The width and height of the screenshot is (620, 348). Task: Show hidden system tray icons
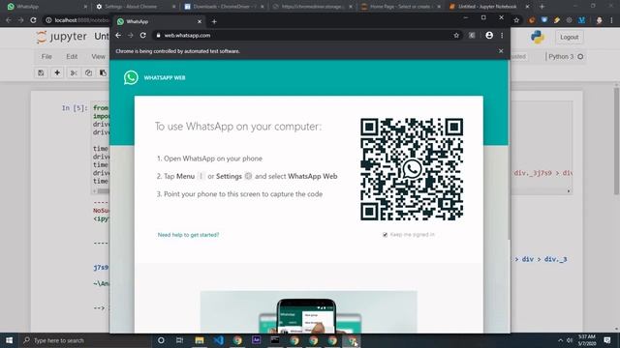click(x=560, y=340)
